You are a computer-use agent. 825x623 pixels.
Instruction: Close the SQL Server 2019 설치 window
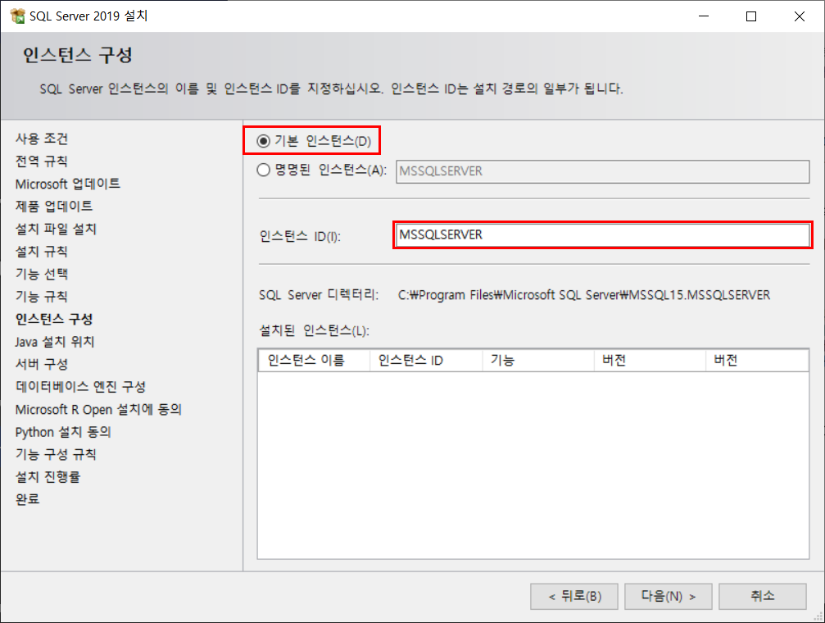coord(800,16)
